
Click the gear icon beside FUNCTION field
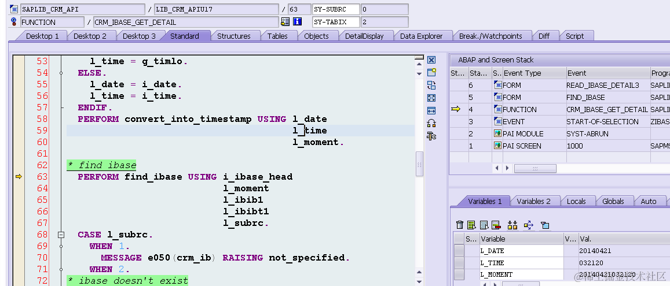coord(14,22)
